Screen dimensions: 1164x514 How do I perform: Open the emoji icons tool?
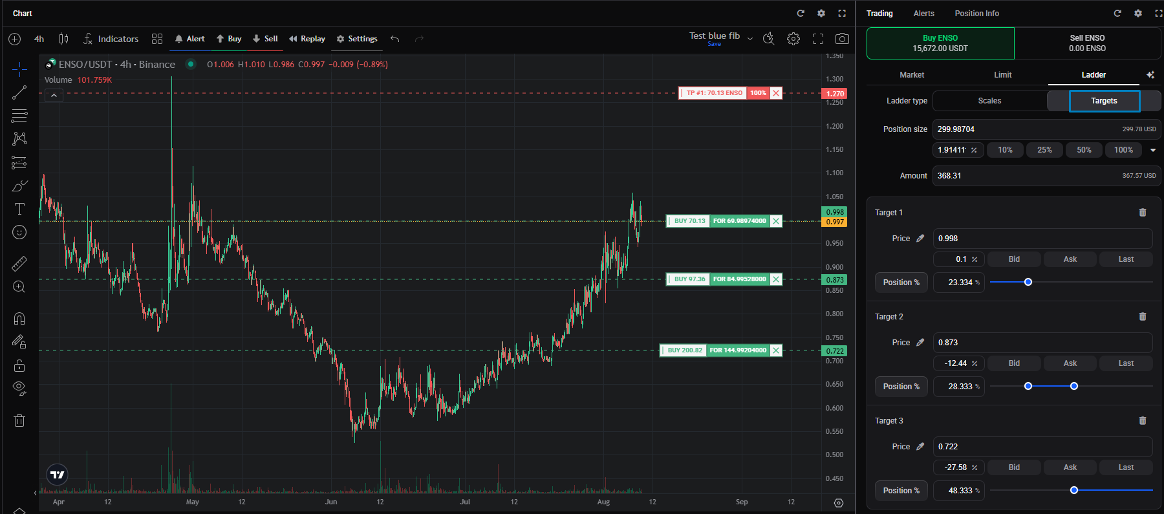click(x=19, y=232)
